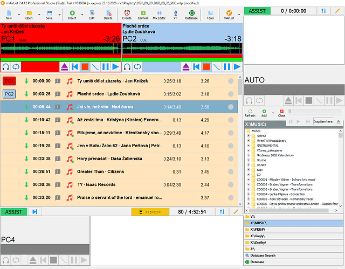
Task: Click the Delete toolbar icon
Action: point(108,15)
